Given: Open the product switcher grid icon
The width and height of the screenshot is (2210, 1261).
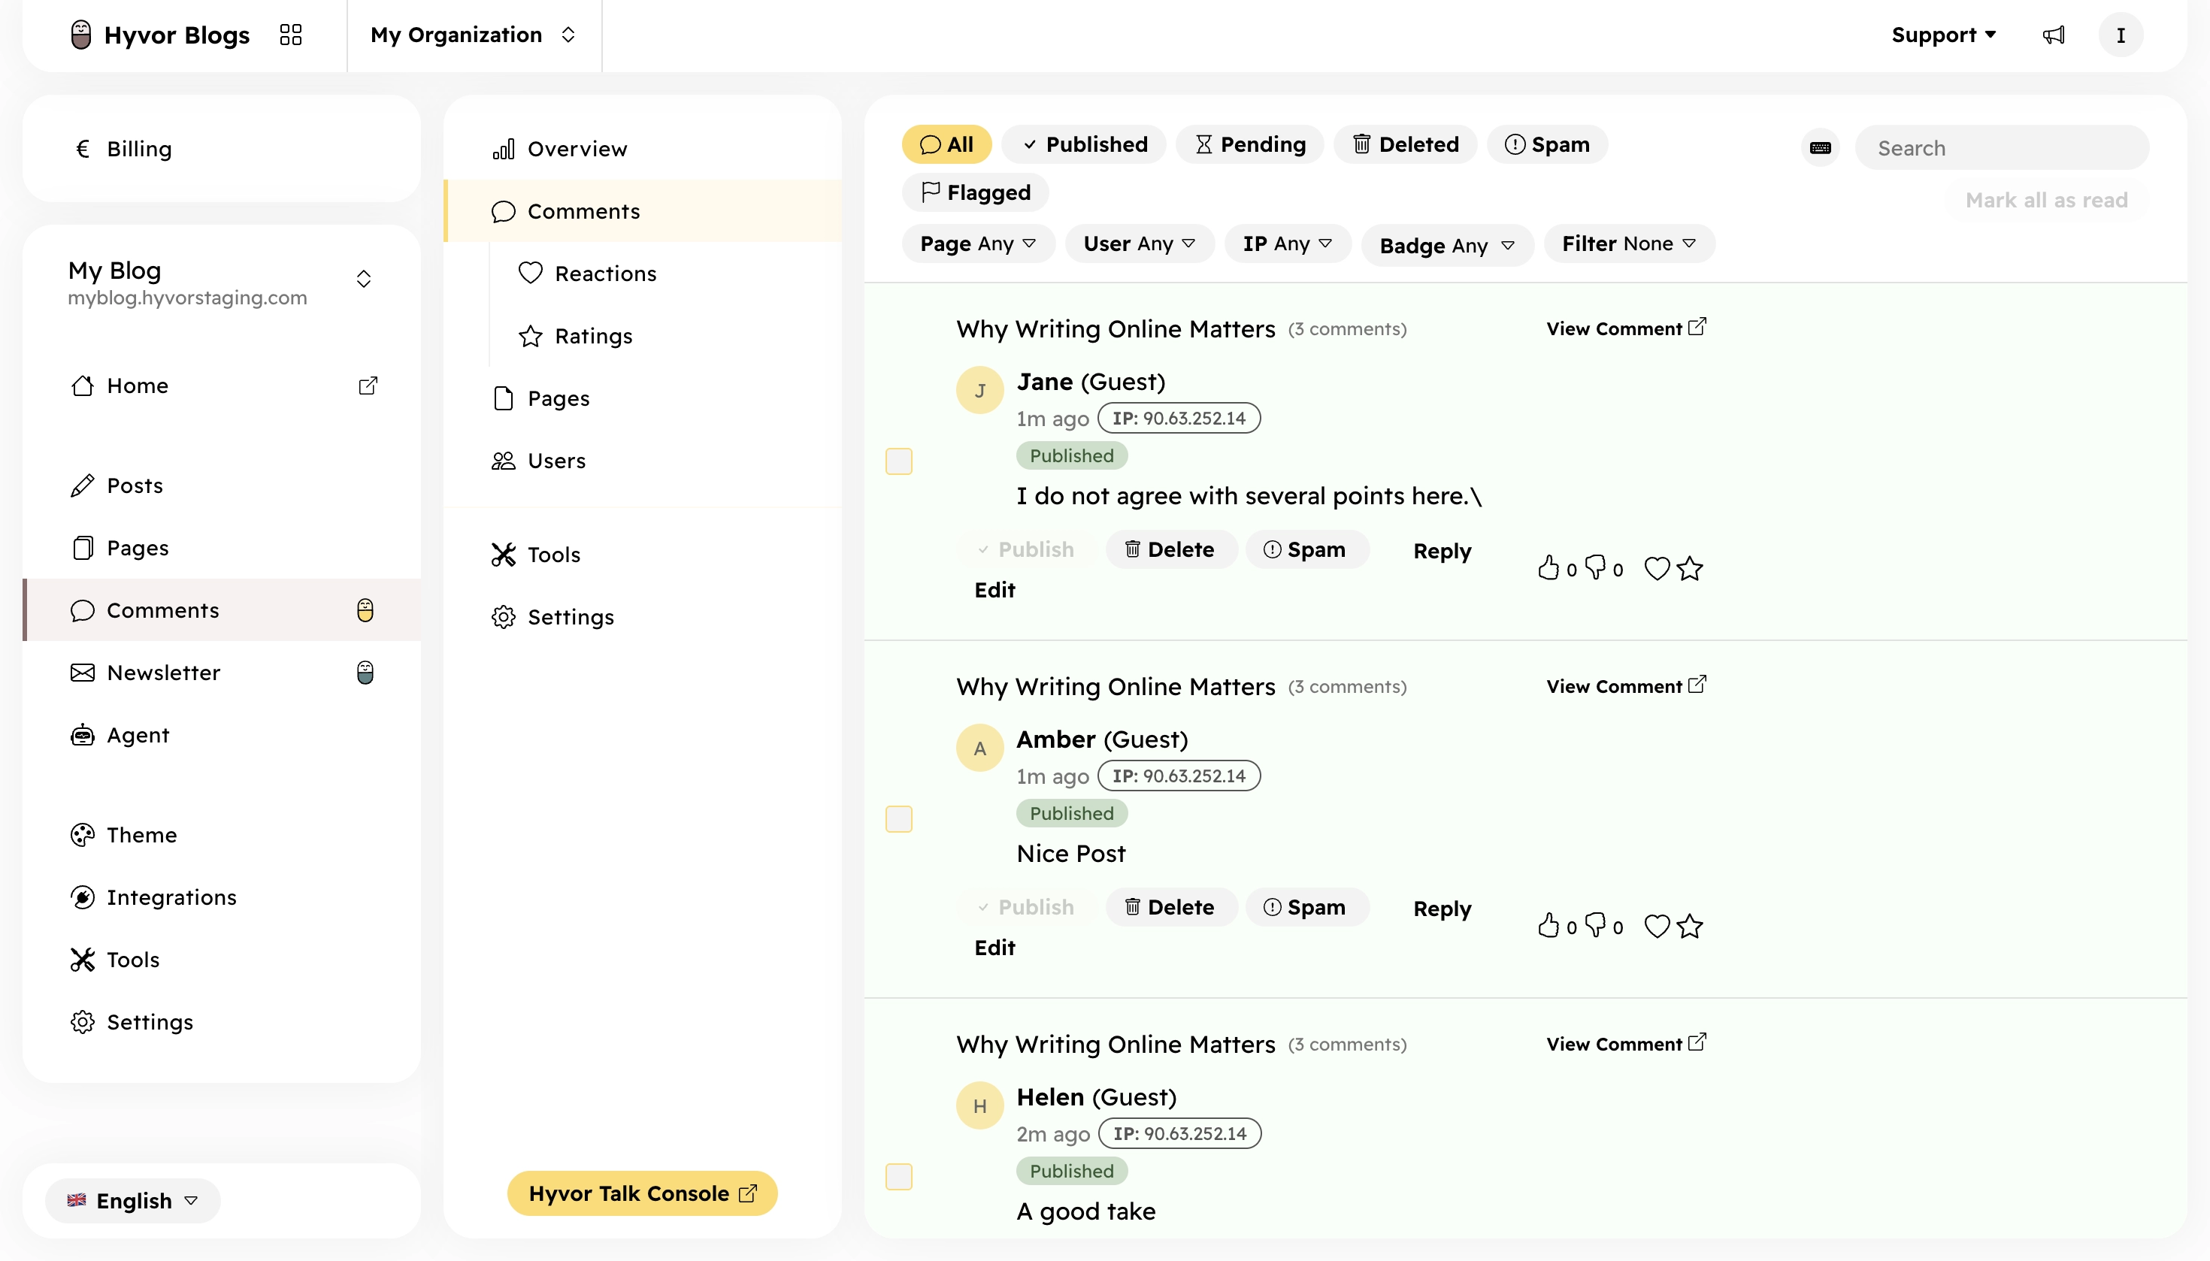Looking at the screenshot, I should coord(291,35).
